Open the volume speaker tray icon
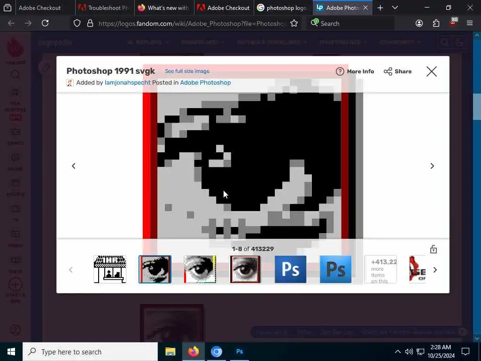Viewport: 481px width, 361px height. [x=409, y=352]
